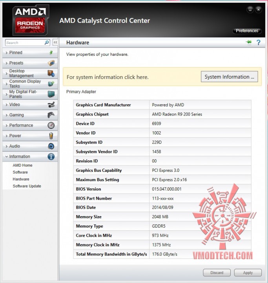Click the 'Graphics Card Manufacturer' label
This screenshot has height=283, width=268.
pyautogui.click(x=103, y=105)
